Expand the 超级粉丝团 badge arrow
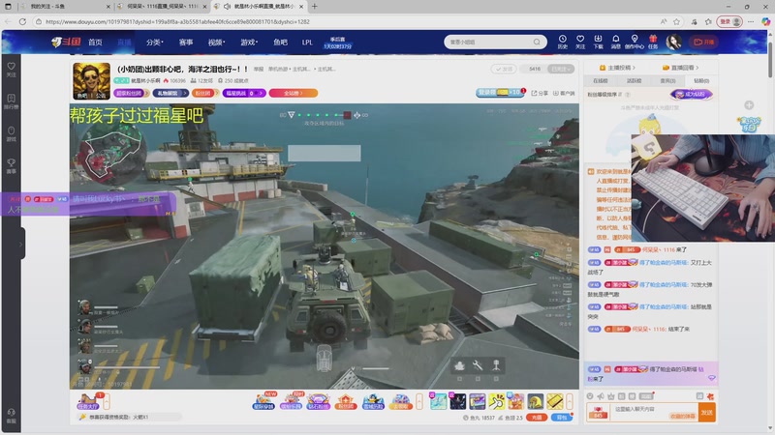775x435 pixels. click(146, 93)
